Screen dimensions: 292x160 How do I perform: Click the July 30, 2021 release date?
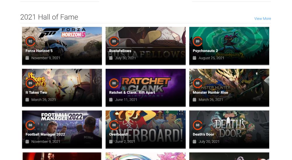125,58
